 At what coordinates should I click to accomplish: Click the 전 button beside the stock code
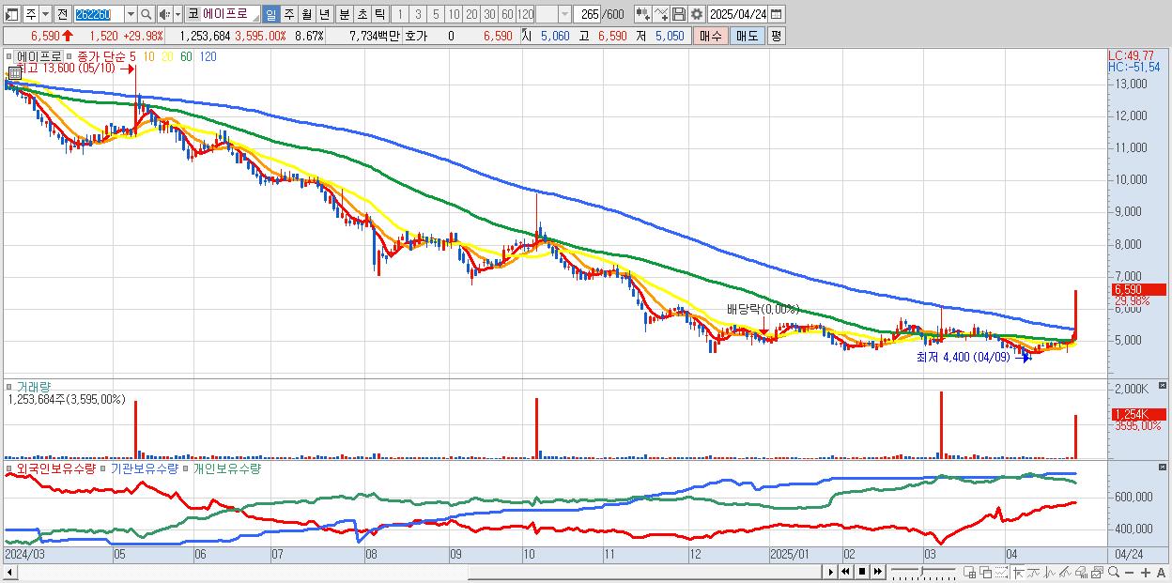pos(62,14)
